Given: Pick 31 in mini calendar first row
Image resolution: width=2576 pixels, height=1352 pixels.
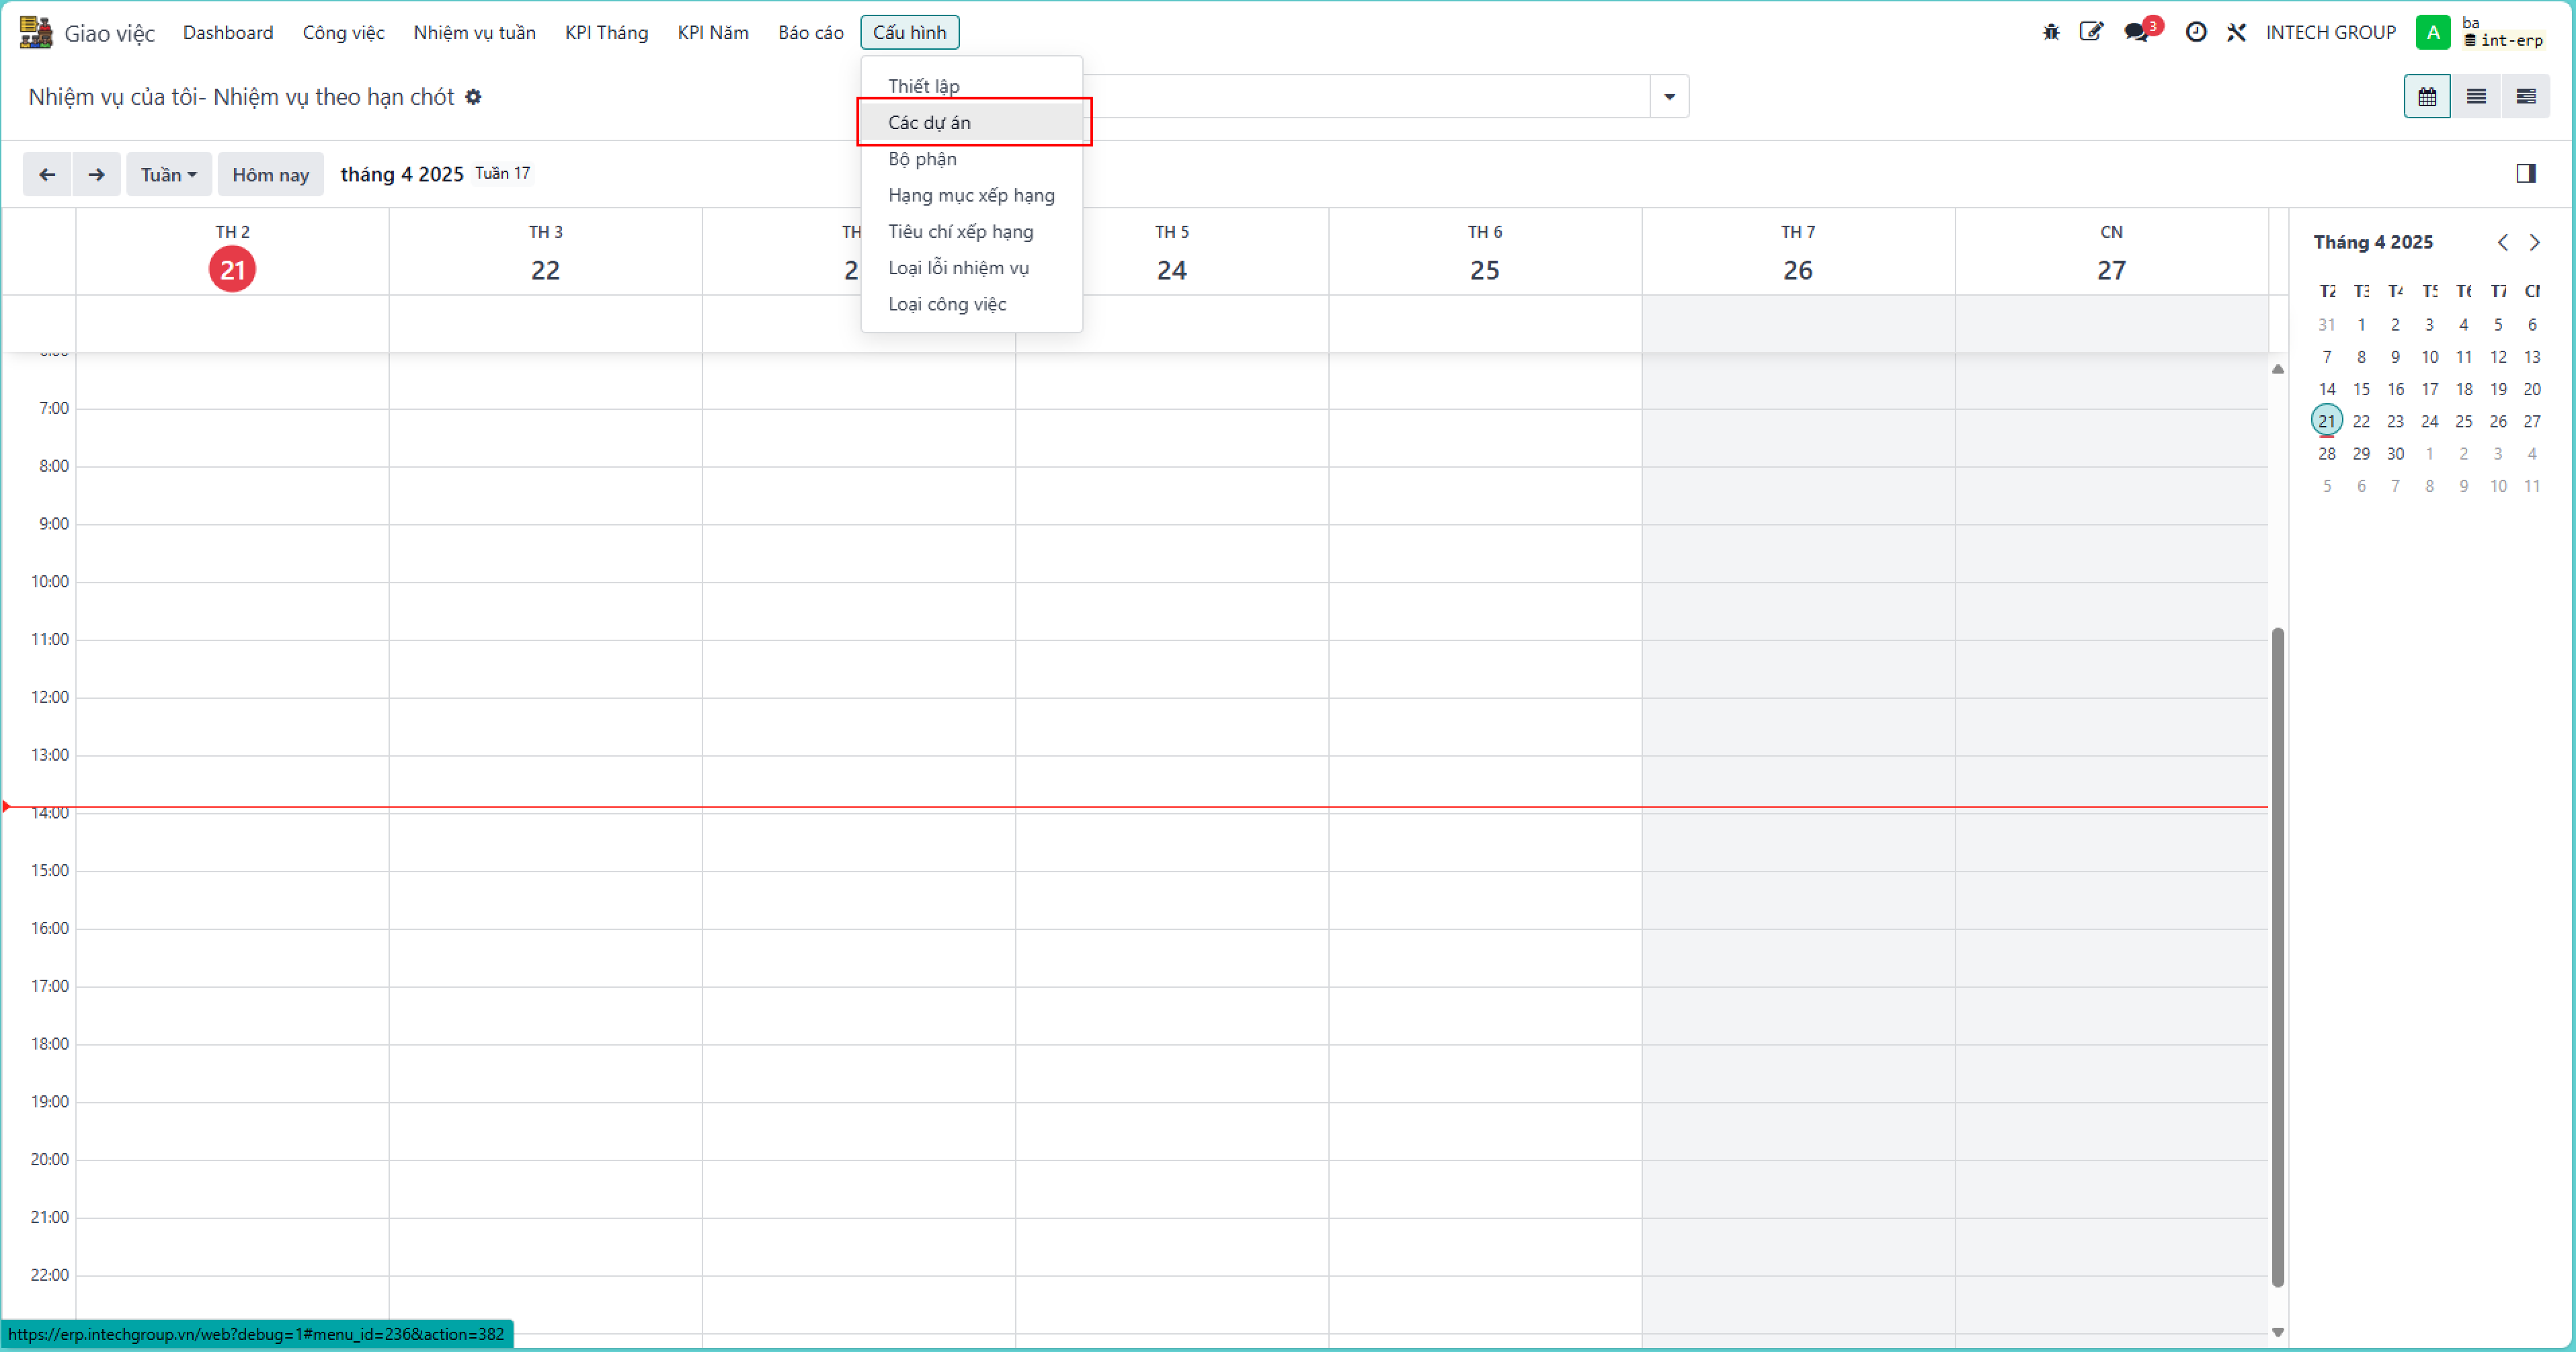Looking at the screenshot, I should pyautogui.click(x=2327, y=325).
